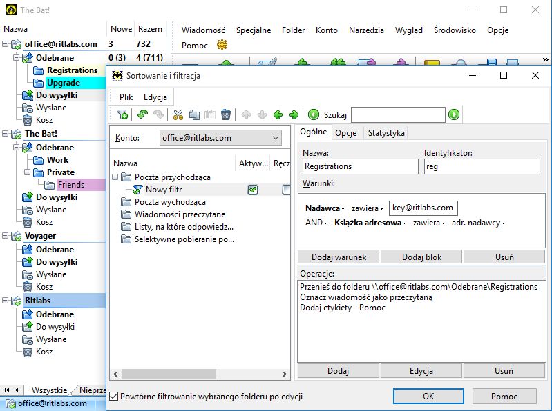This screenshot has width=552, height=411.
Task: Click the first tab navigation arrow at bottom
Action: (7, 390)
